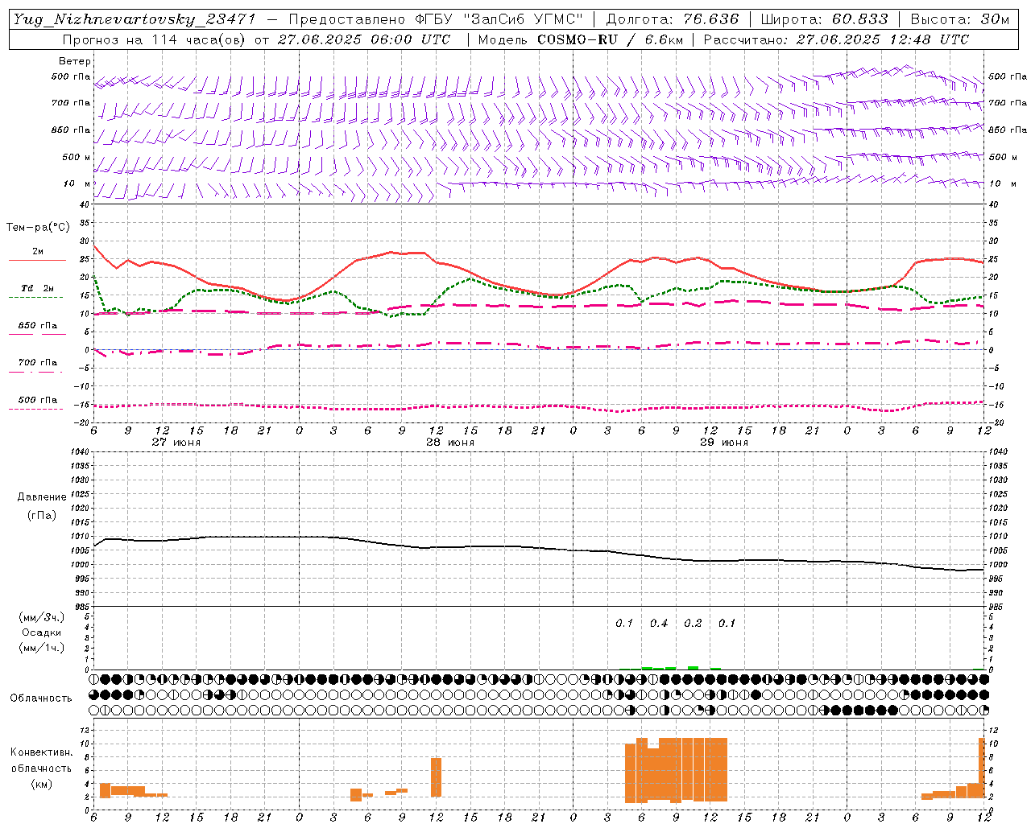Image resolution: width=1031 pixels, height=824 pixels.
Task: Click the Облачность cloudiness label
Action: 41,698
